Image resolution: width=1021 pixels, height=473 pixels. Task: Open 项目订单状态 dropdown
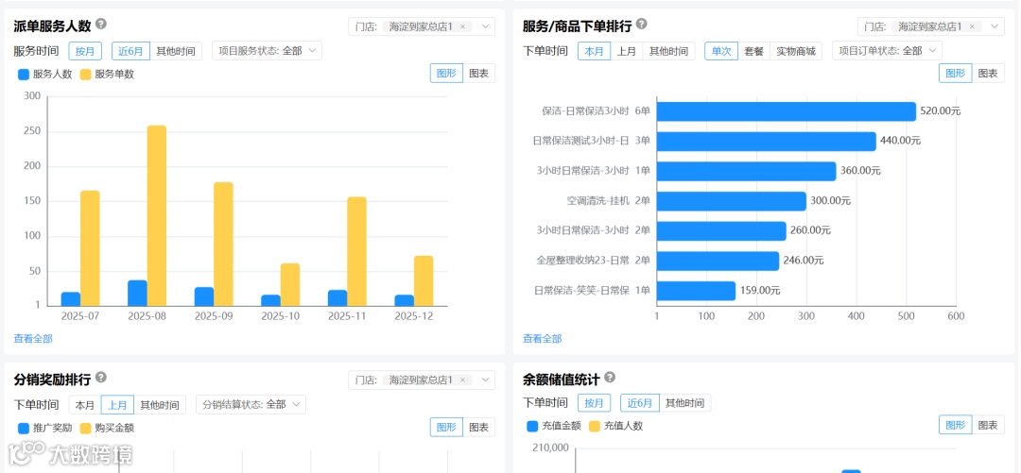coord(887,51)
